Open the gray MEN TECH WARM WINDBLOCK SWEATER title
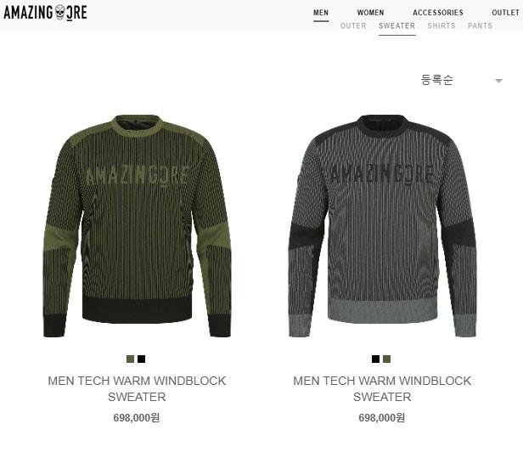The height and width of the screenshot is (458, 523). click(x=382, y=389)
